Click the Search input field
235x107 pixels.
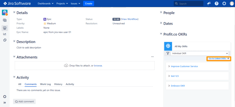tap(188, 4)
